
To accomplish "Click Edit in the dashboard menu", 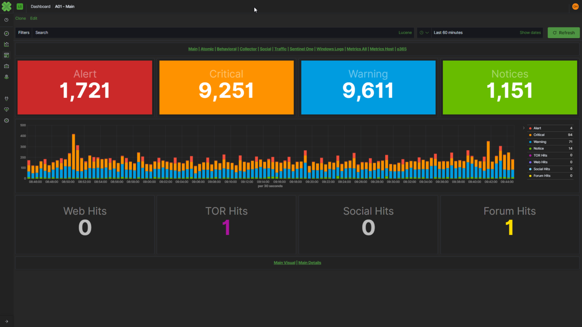I will tap(34, 18).
